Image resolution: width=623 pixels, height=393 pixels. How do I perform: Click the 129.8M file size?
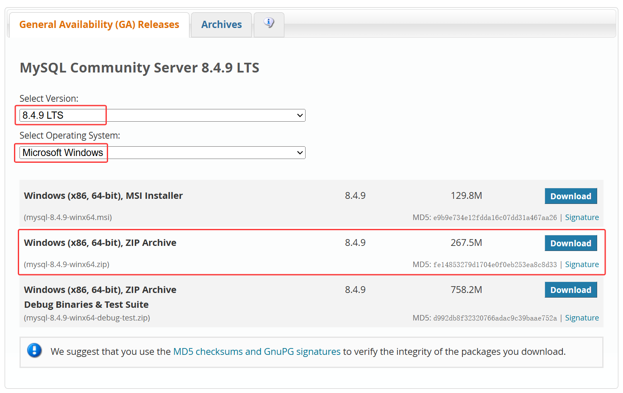[466, 196]
